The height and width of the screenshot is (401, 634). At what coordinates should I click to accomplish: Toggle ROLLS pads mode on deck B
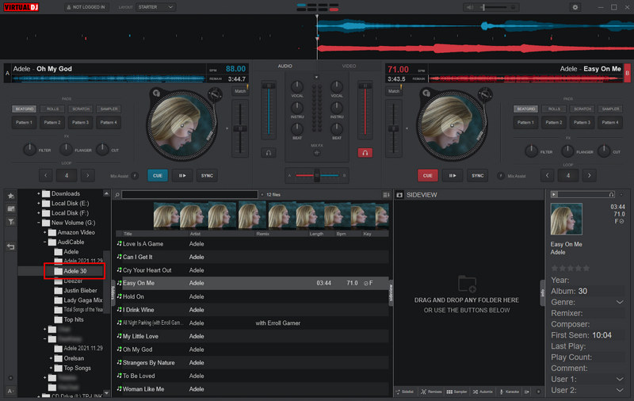point(554,109)
